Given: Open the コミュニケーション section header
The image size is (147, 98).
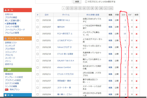Looking at the screenshot, I should (x=18, y=38).
